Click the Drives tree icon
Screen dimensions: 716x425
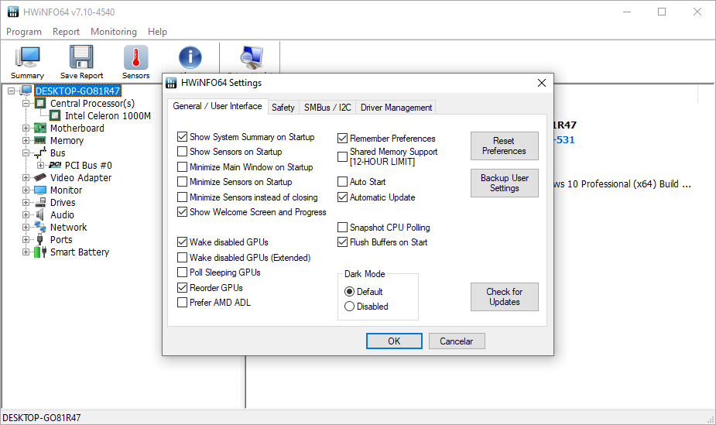point(40,202)
